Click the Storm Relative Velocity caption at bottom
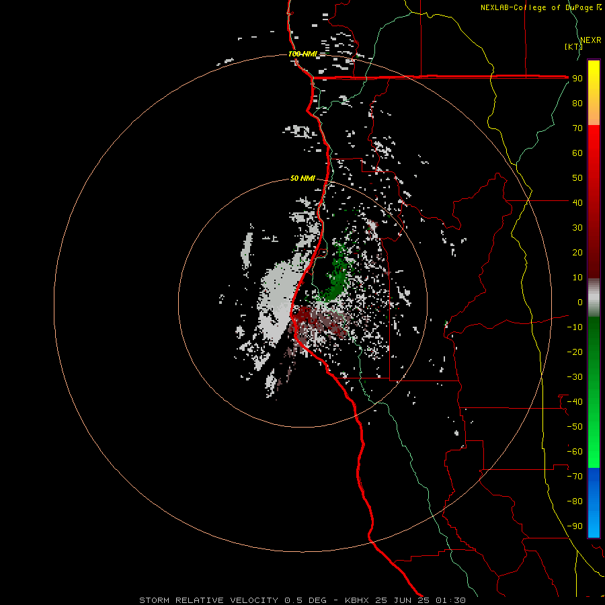This screenshot has width=605, height=605. point(302,600)
